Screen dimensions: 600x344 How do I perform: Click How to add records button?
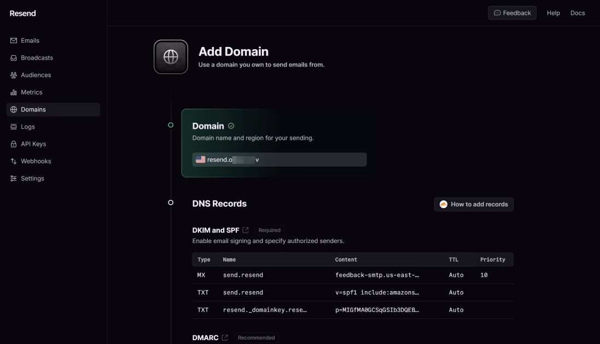pos(474,204)
